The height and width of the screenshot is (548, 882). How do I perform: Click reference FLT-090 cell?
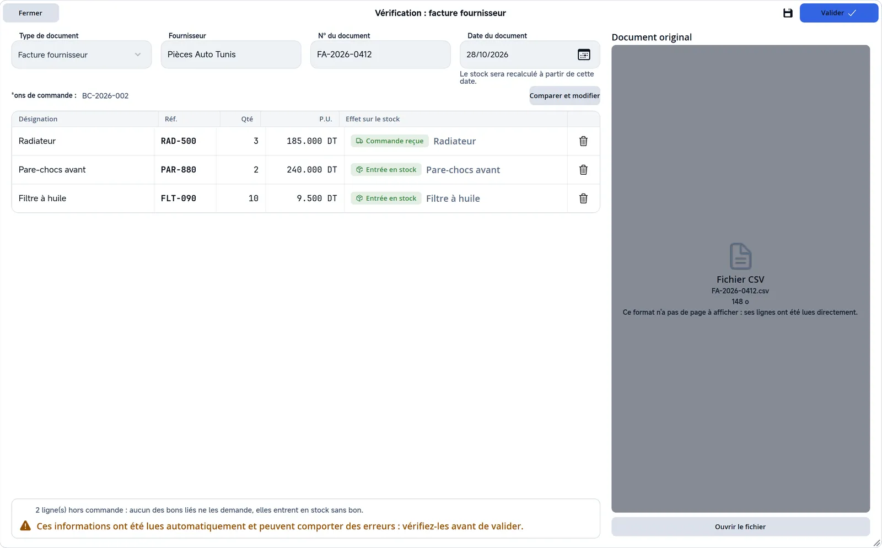tap(185, 198)
